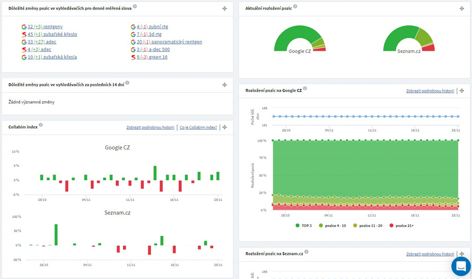The height and width of the screenshot is (279, 472).
Task: Toggle the TOP 3 legend series
Action: point(303,225)
